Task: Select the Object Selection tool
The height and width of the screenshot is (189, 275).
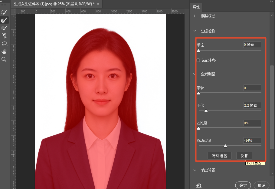Action: 4,36
